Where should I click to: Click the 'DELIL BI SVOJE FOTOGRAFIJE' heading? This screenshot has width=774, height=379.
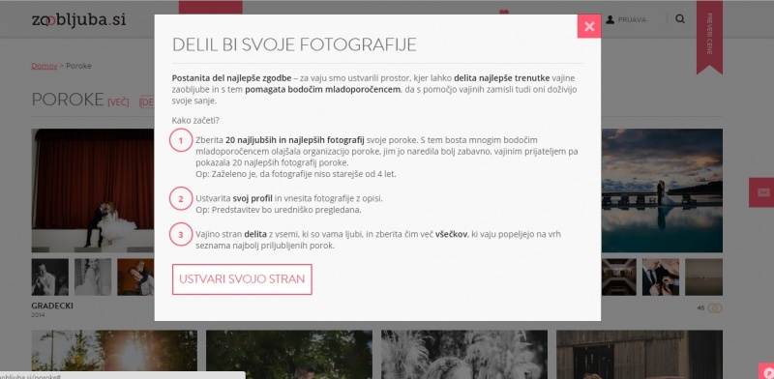click(x=294, y=44)
